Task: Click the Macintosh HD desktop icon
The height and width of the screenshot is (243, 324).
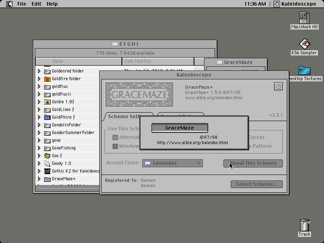Action: click(x=304, y=18)
